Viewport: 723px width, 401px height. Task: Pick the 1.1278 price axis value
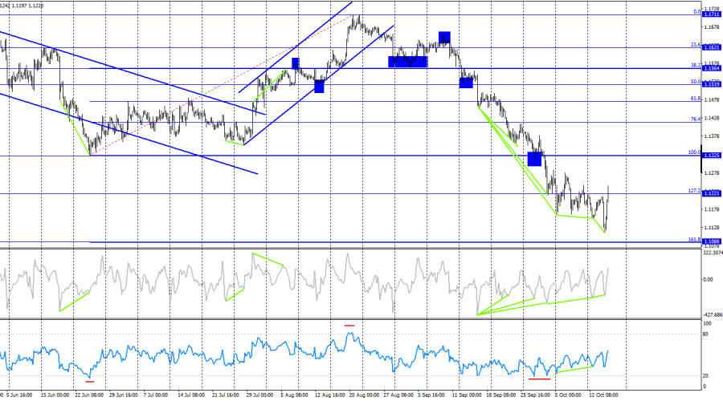712,173
